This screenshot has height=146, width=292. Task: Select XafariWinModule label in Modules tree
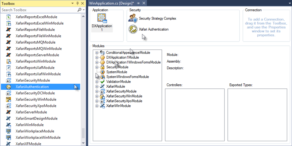coord(118,106)
